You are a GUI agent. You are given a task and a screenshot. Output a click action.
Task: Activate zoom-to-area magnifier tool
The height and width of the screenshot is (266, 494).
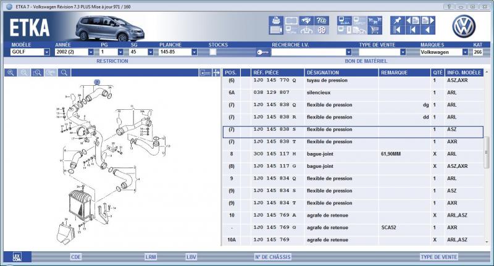pos(37,73)
